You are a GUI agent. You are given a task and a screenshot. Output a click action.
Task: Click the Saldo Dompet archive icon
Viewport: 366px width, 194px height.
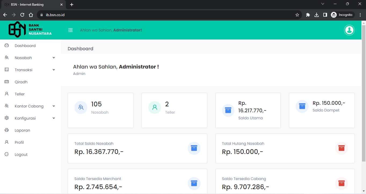pyautogui.click(x=302, y=106)
